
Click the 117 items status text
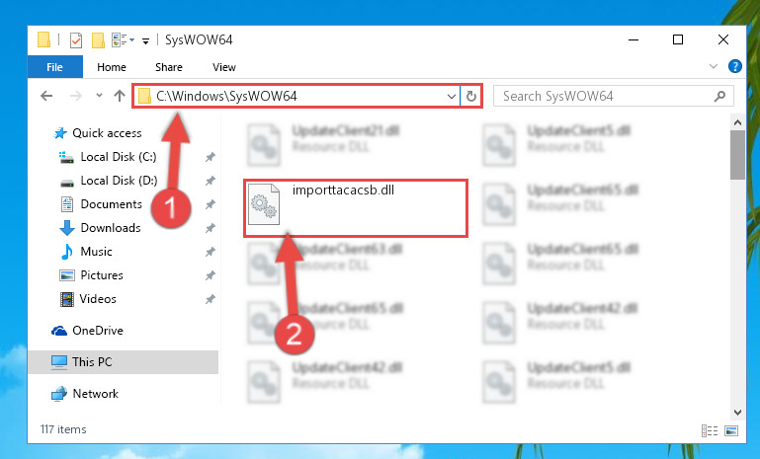[x=63, y=430]
